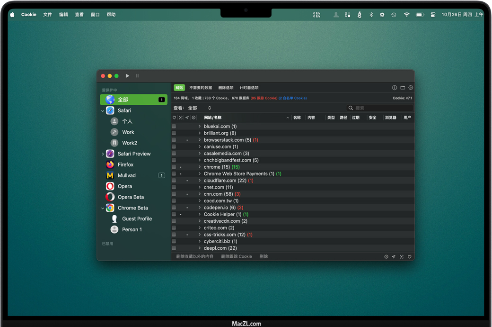492x327 pixels.
Task: Click the window layout icon beside the gear
Action: click(x=403, y=88)
